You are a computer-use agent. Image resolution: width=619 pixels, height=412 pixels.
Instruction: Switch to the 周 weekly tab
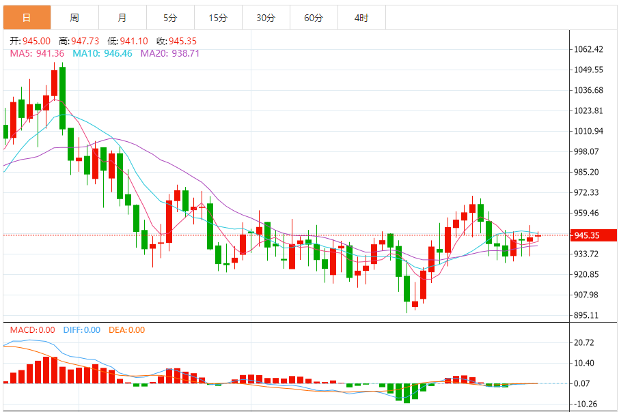click(x=74, y=18)
